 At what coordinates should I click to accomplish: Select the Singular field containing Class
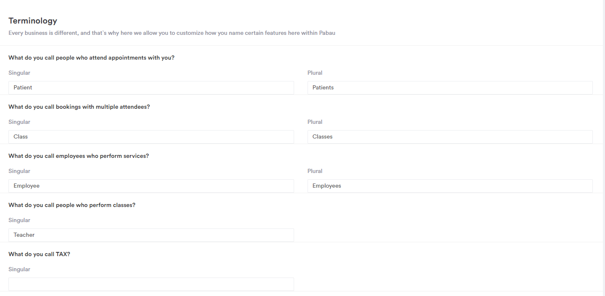[151, 136]
